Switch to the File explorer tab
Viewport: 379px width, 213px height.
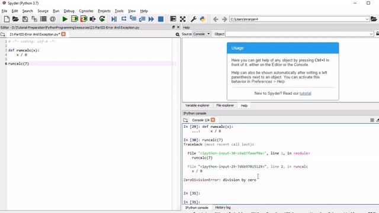pos(225,105)
